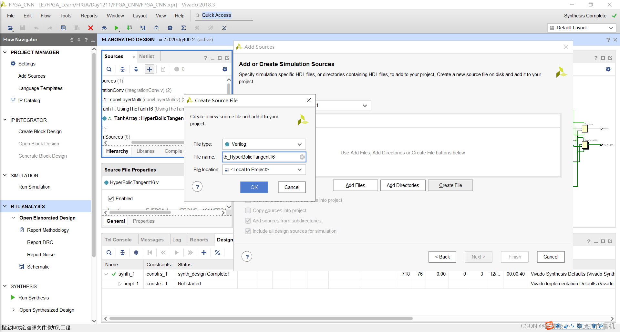This screenshot has width=620, height=332.
Task: Toggle Copy sources into project checkbox
Action: [248, 210]
